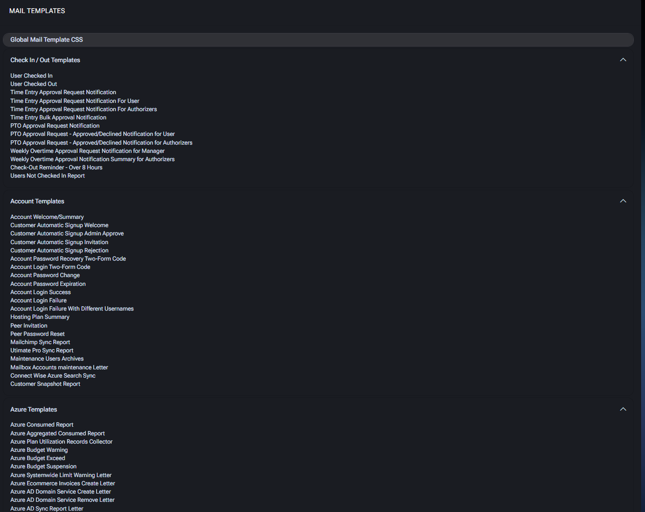Open Account Password Change template
Screen dimensions: 645x512
click(x=45, y=275)
